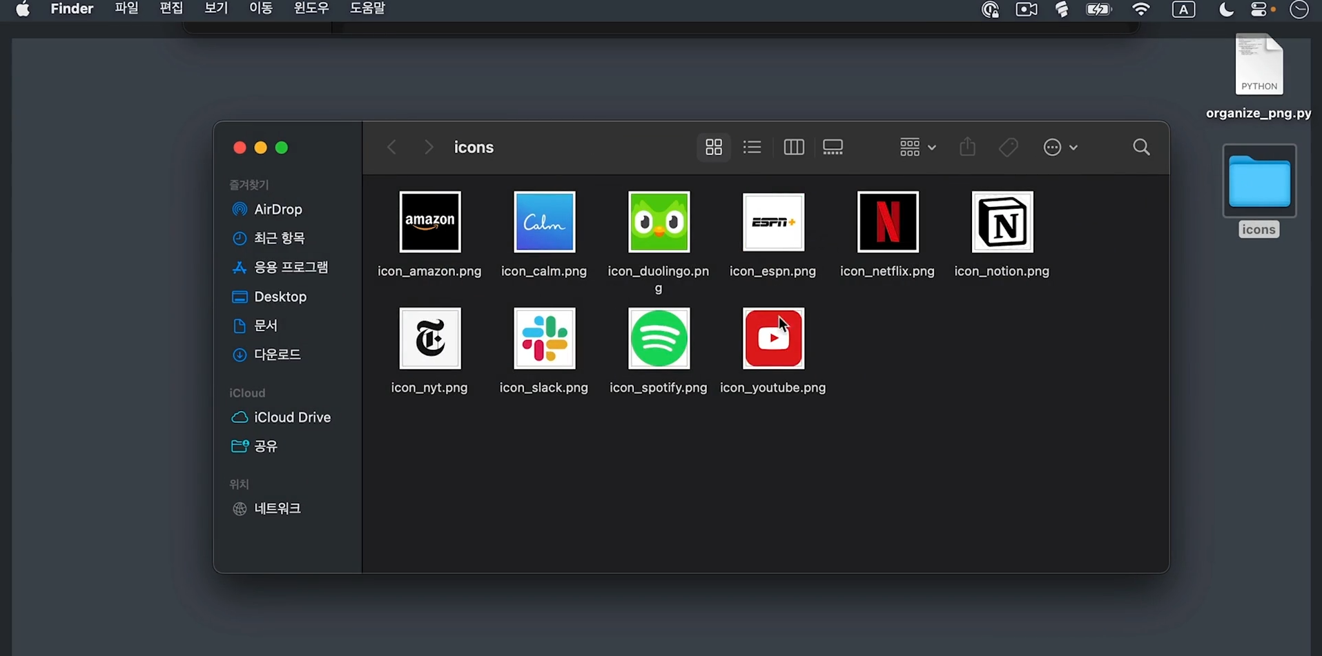Select the icon_amazon.png file thumbnail
The image size is (1322, 656).
429,222
